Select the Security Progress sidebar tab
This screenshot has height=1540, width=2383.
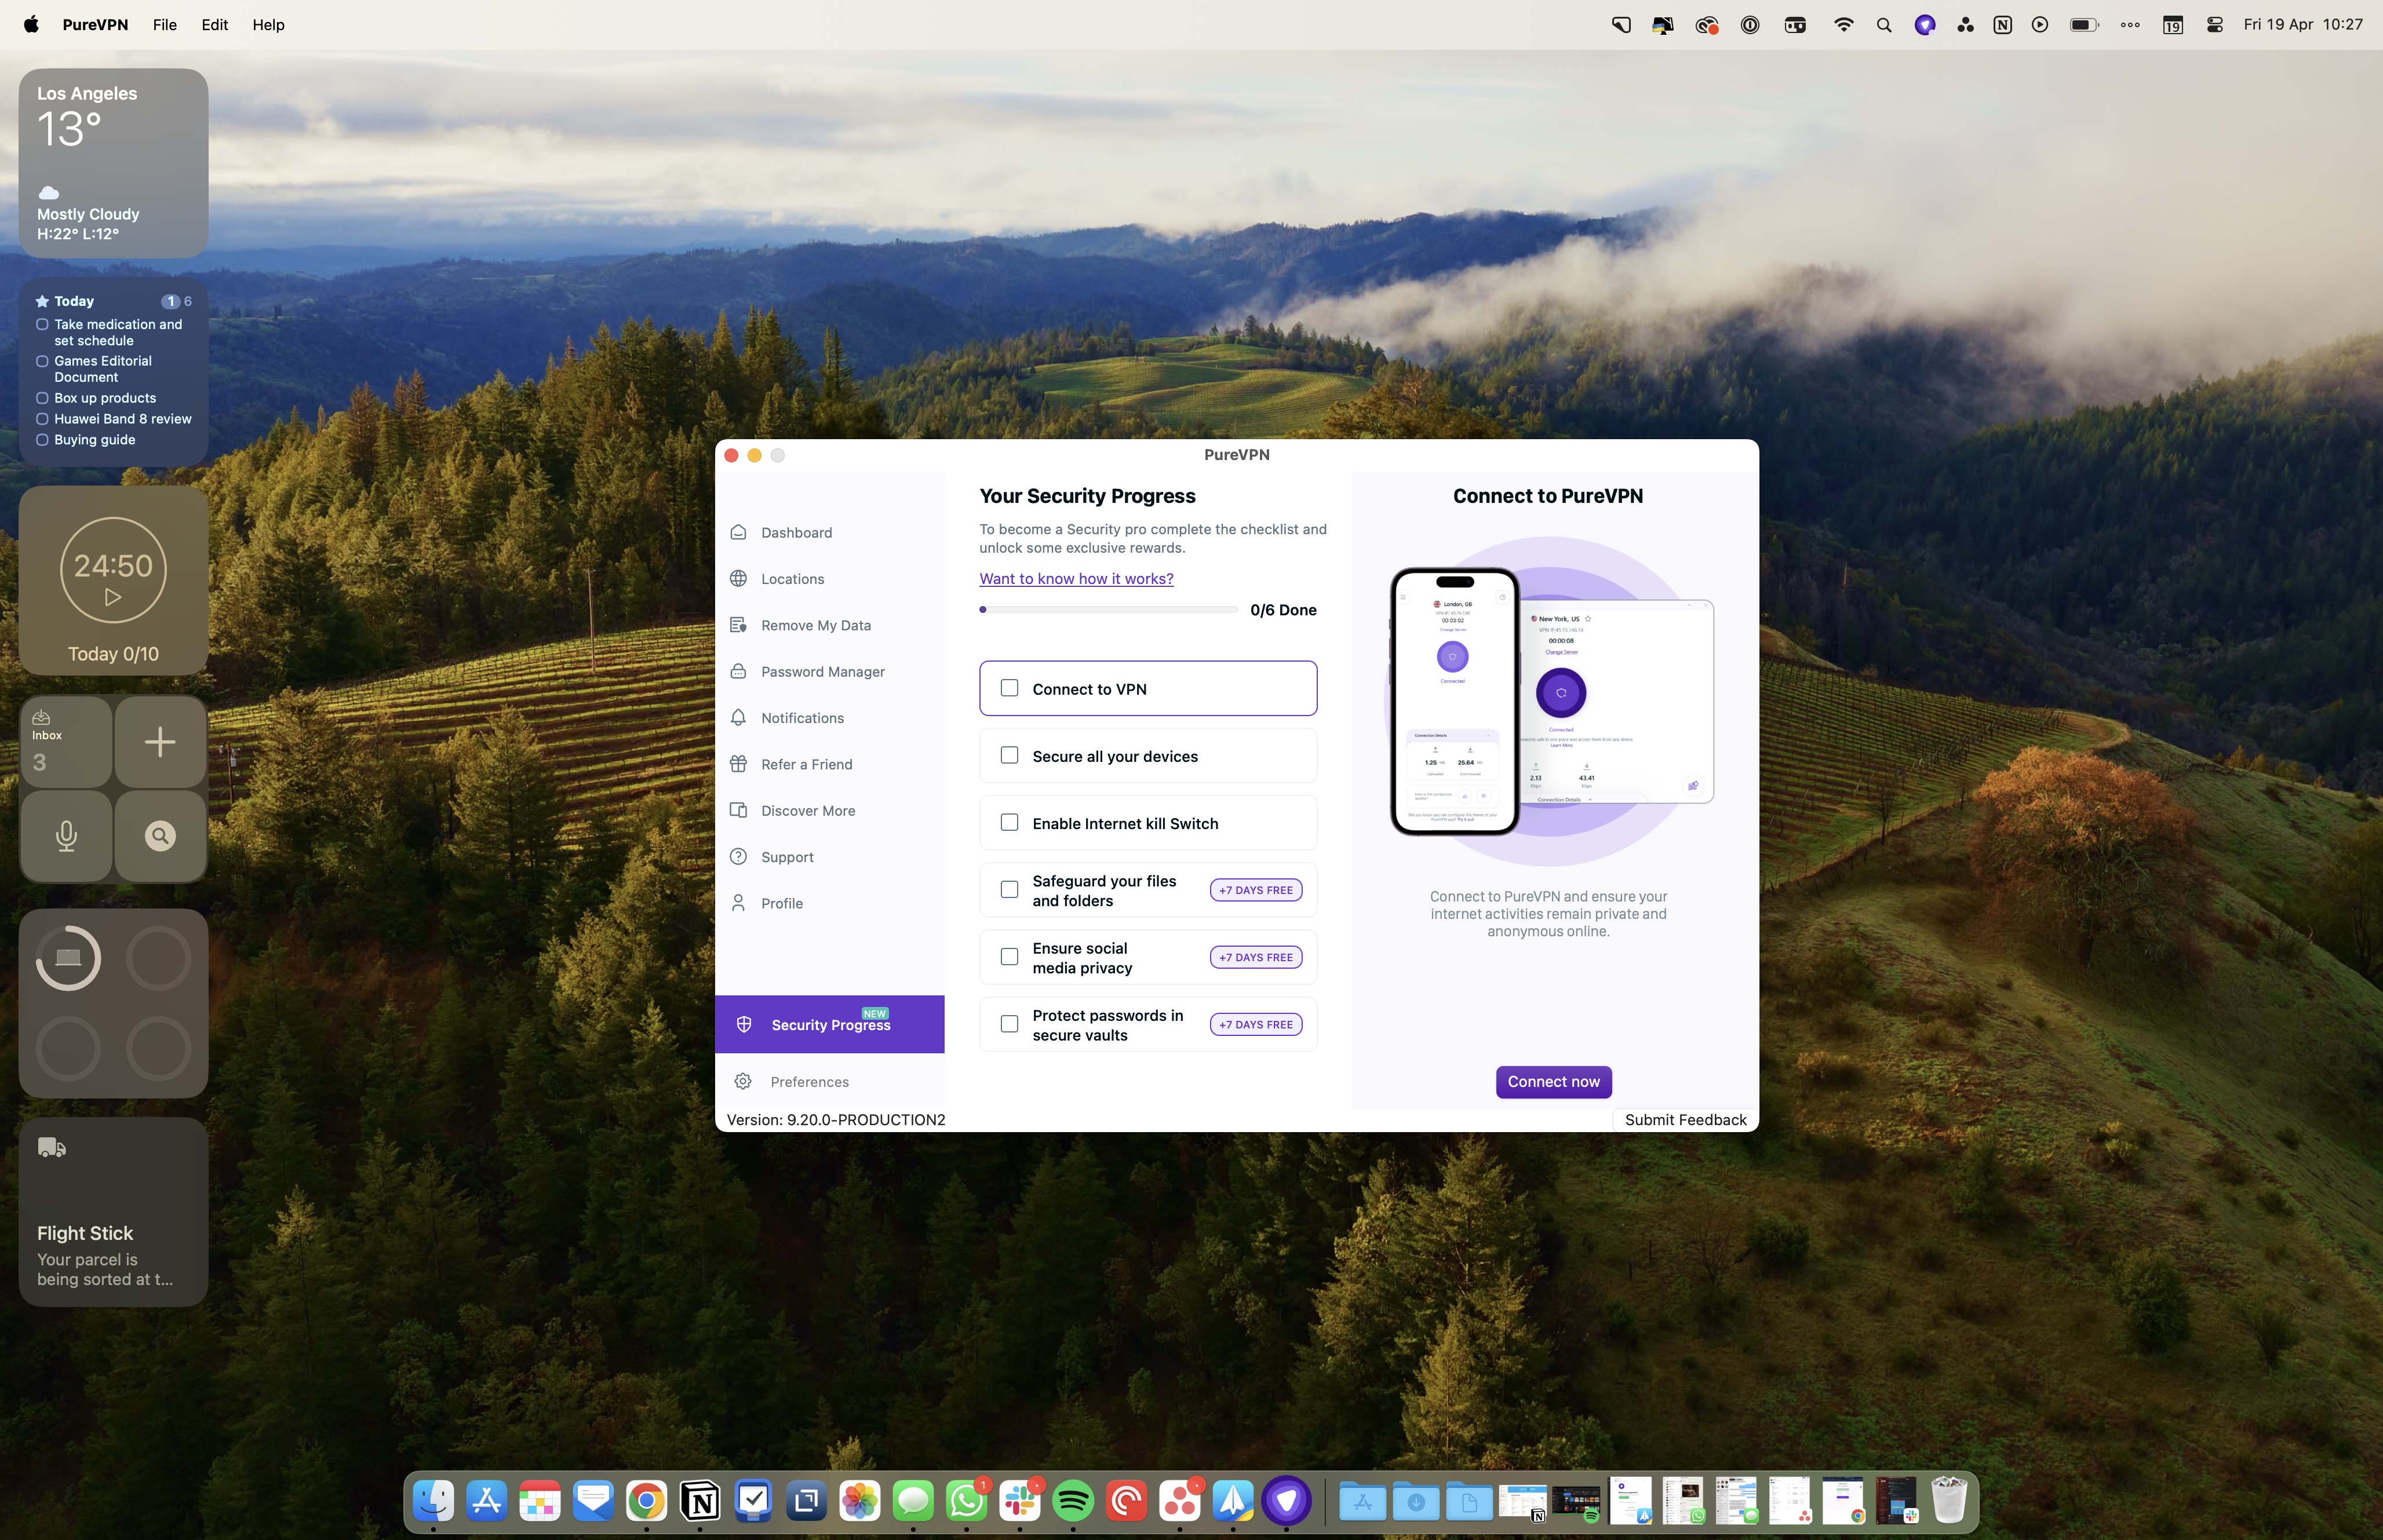click(829, 1024)
